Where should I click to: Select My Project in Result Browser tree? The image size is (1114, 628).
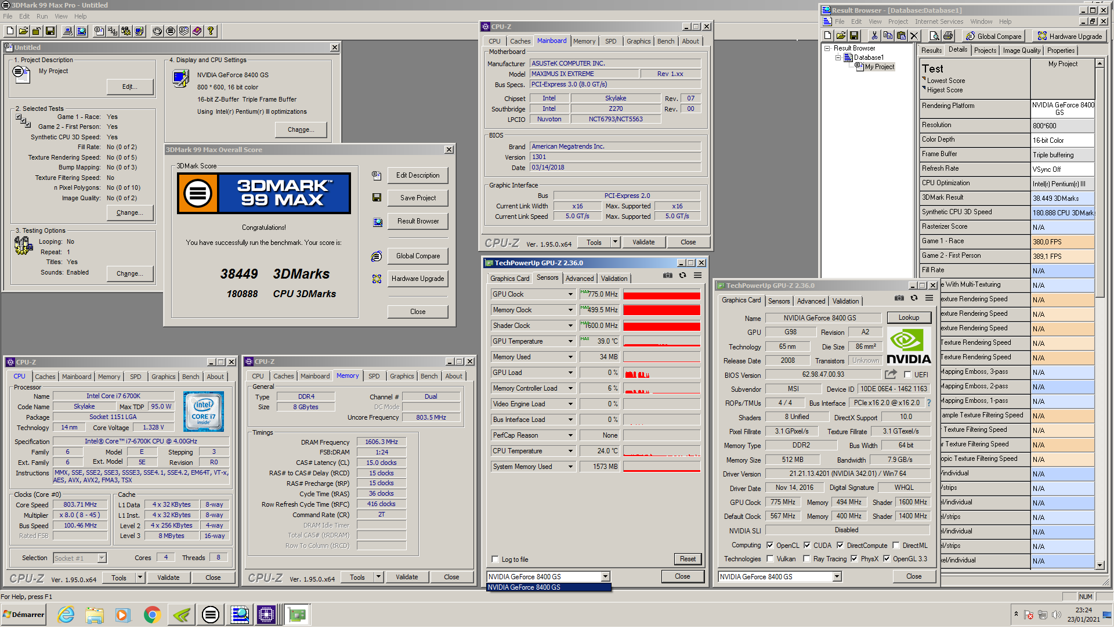point(879,67)
